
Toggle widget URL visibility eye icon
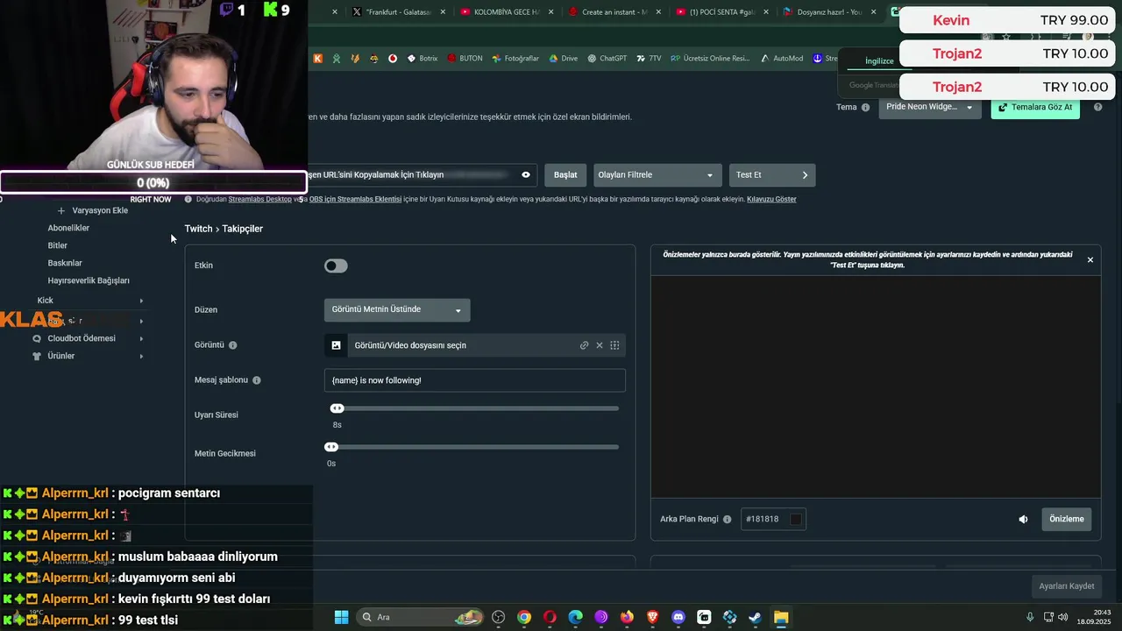click(526, 174)
